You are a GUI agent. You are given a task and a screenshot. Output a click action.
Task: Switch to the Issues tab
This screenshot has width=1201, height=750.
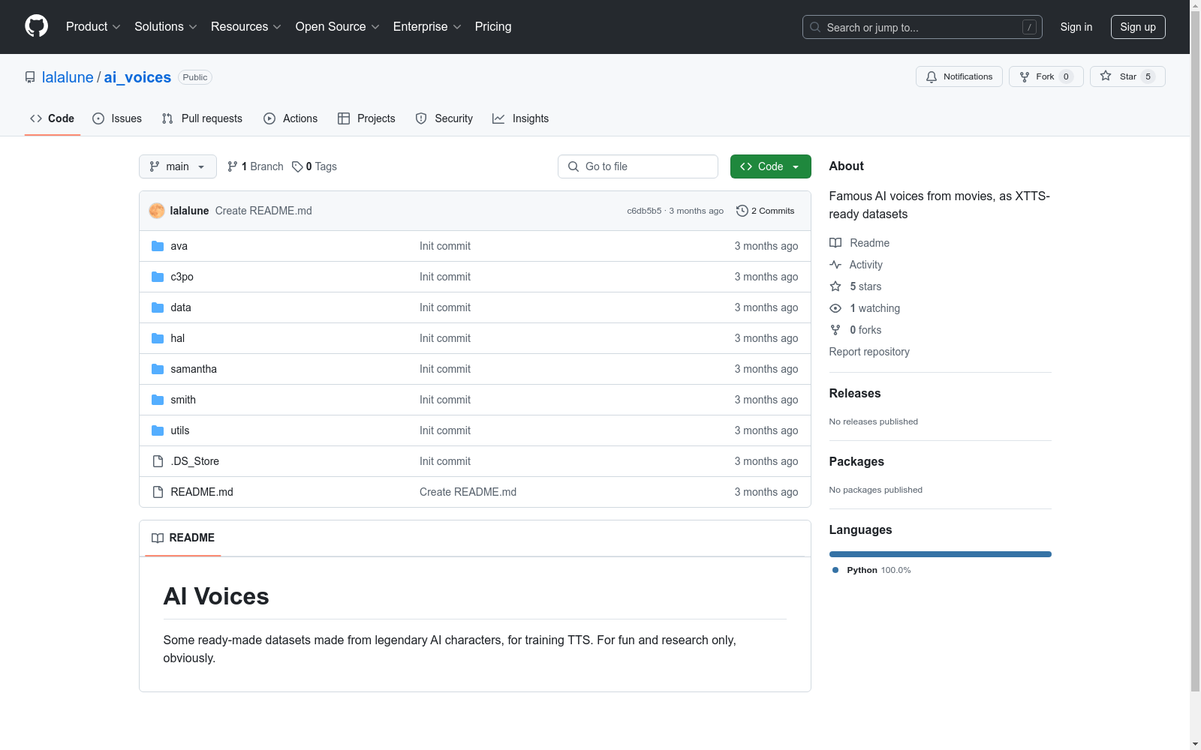click(x=117, y=118)
